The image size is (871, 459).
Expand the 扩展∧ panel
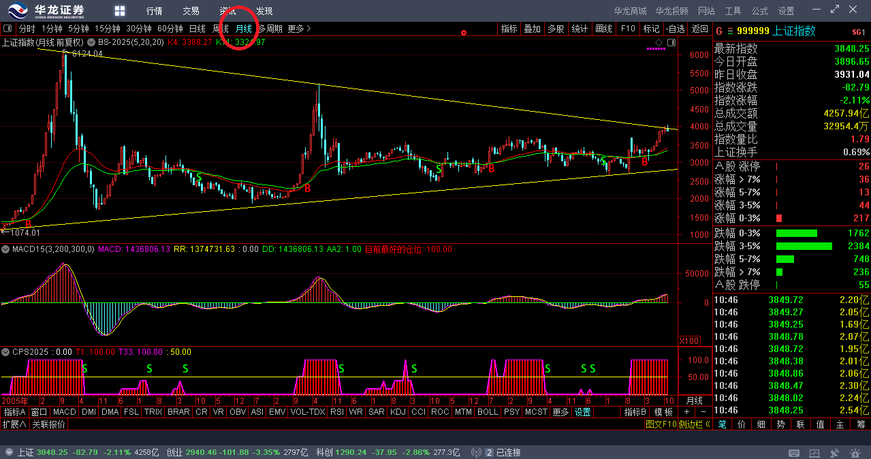(x=14, y=424)
